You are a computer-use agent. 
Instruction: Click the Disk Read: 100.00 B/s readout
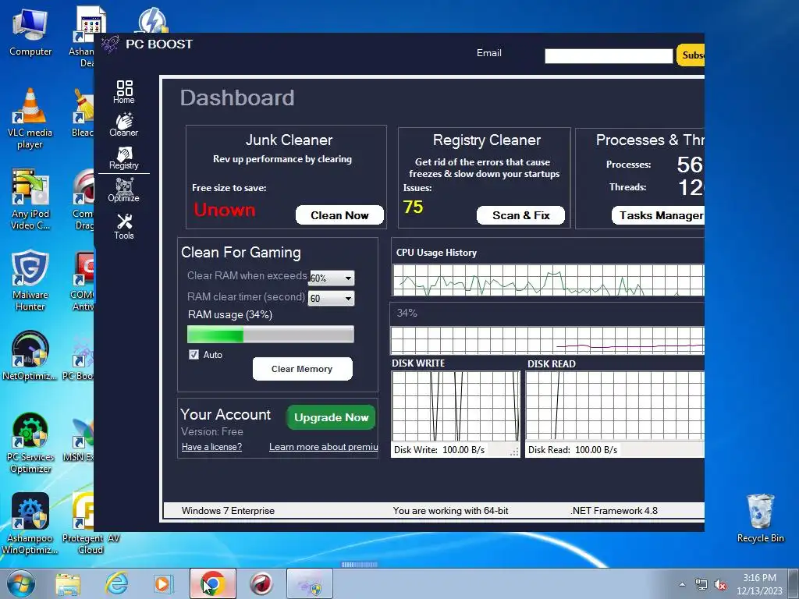[x=573, y=450]
